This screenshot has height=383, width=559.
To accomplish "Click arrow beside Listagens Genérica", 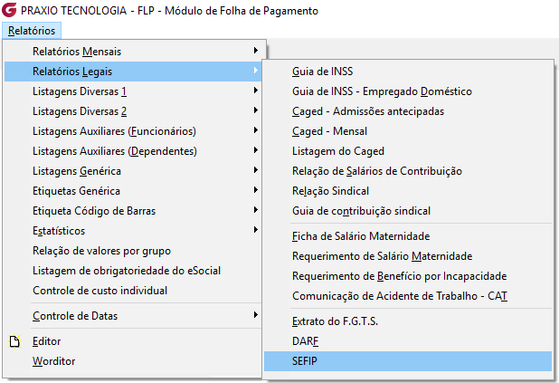I will 256,170.
